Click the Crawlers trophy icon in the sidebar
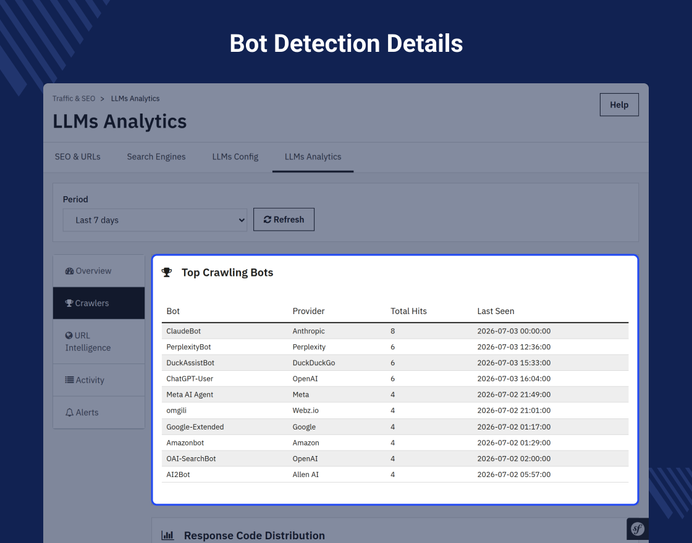The height and width of the screenshot is (543, 692). 69,303
